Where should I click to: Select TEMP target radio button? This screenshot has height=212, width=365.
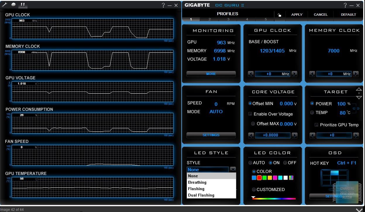[312, 113]
